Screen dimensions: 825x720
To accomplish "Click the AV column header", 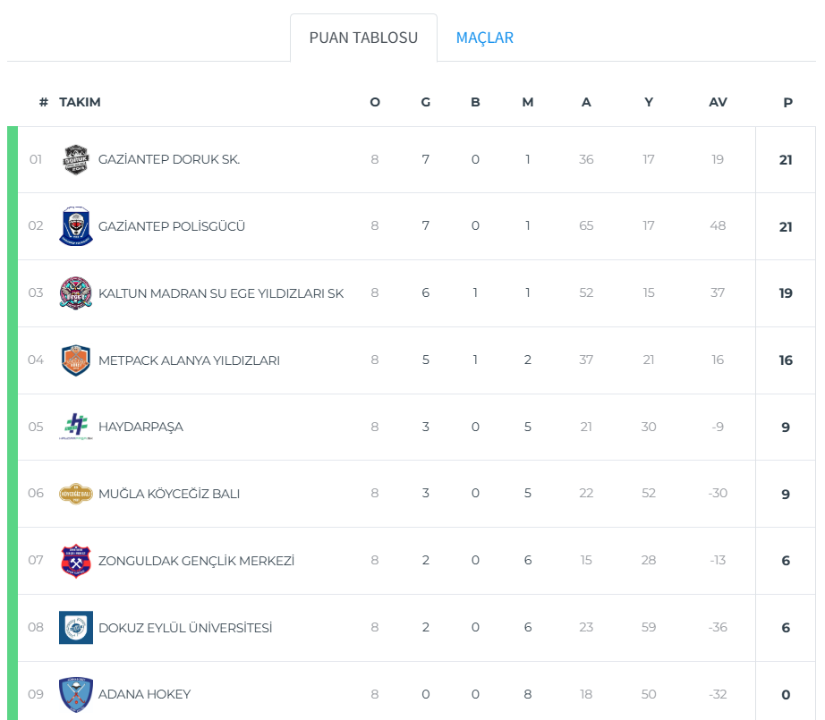I will coord(718,102).
